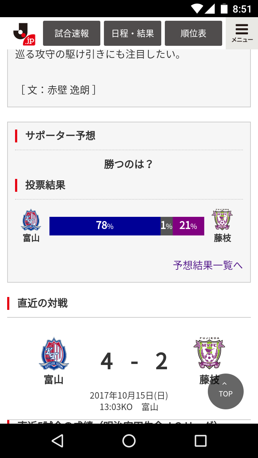Tap the 4 - 2 match score

point(134,361)
